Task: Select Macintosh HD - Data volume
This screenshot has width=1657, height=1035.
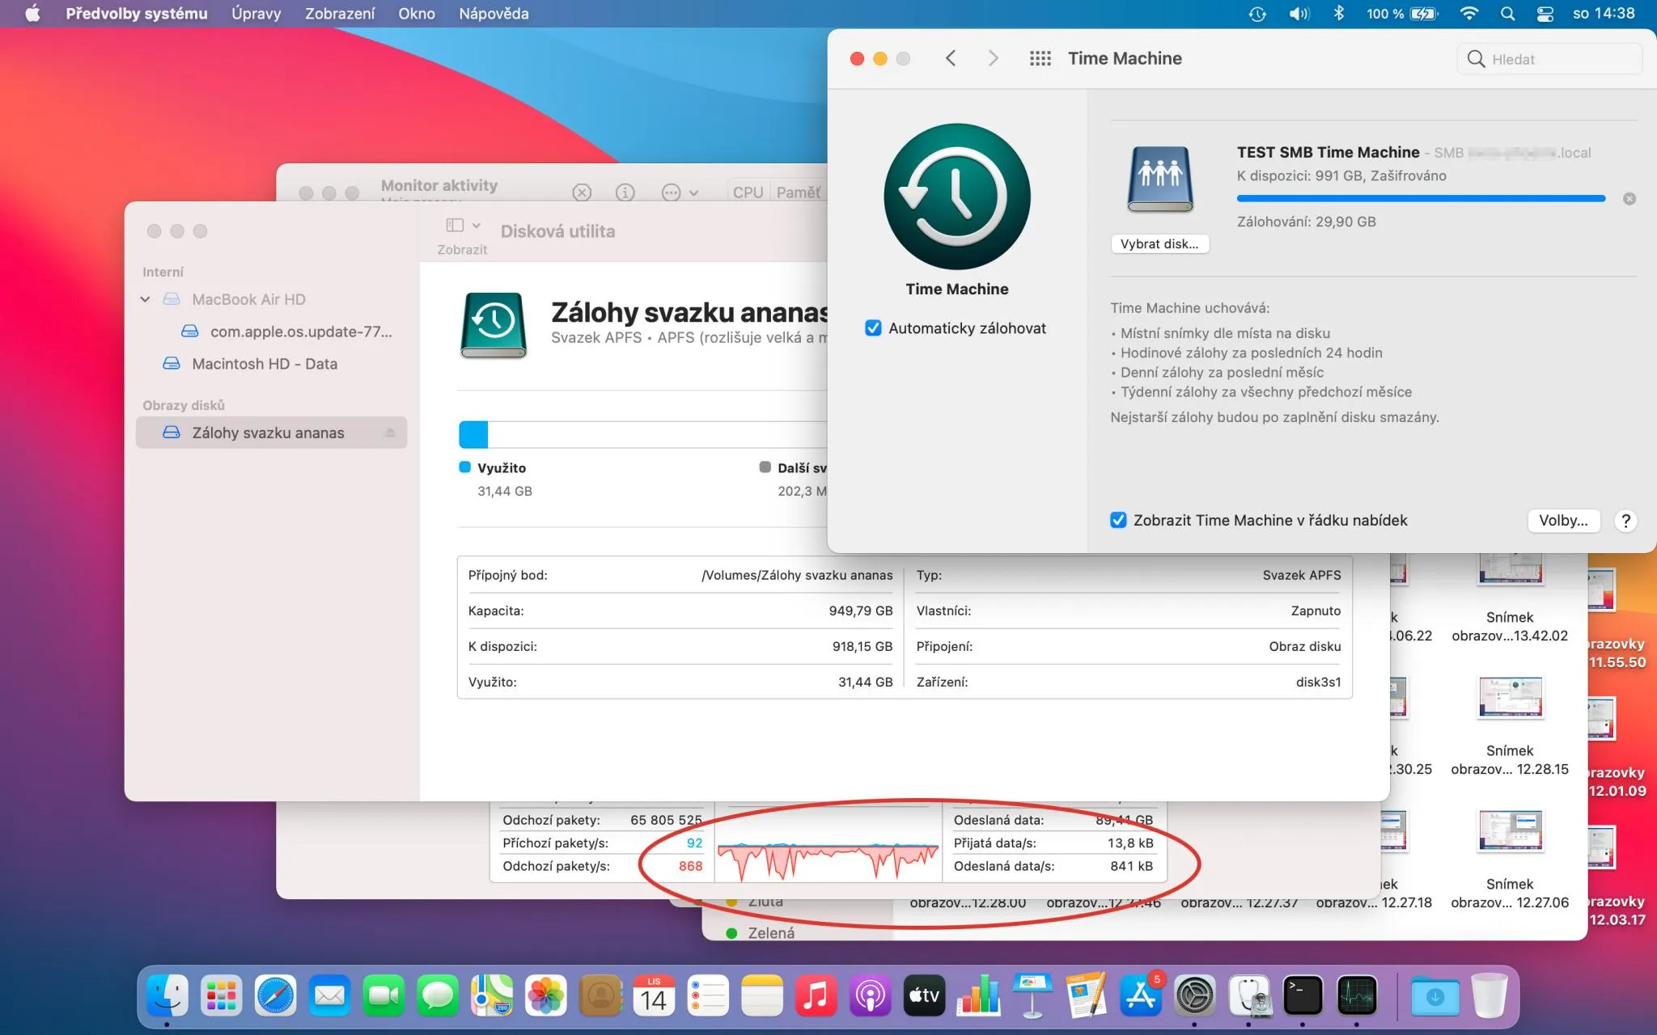Action: [x=265, y=364]
